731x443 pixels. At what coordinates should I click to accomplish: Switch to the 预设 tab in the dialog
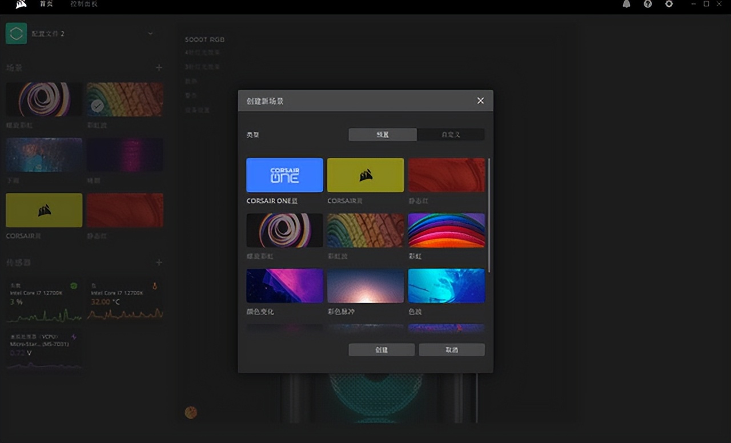click(383, 135)
